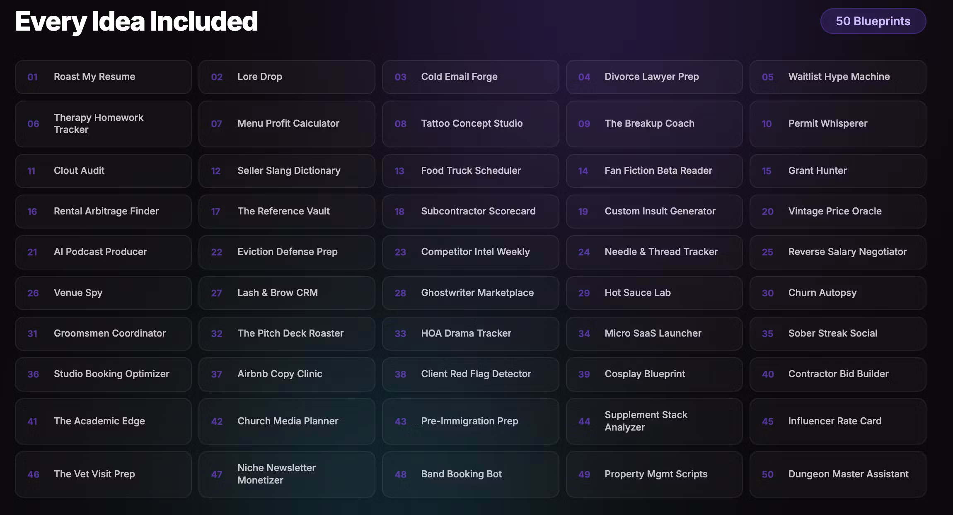This screenshot has width=953, height=515.
Task: Open the Food Truck Scheduler card
Action: pos(470,171)
